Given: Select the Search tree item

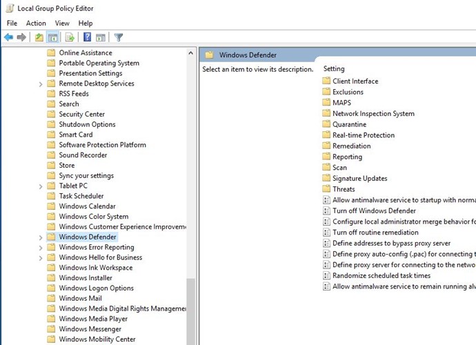Looking at the screenshot, I should [69, 104].
